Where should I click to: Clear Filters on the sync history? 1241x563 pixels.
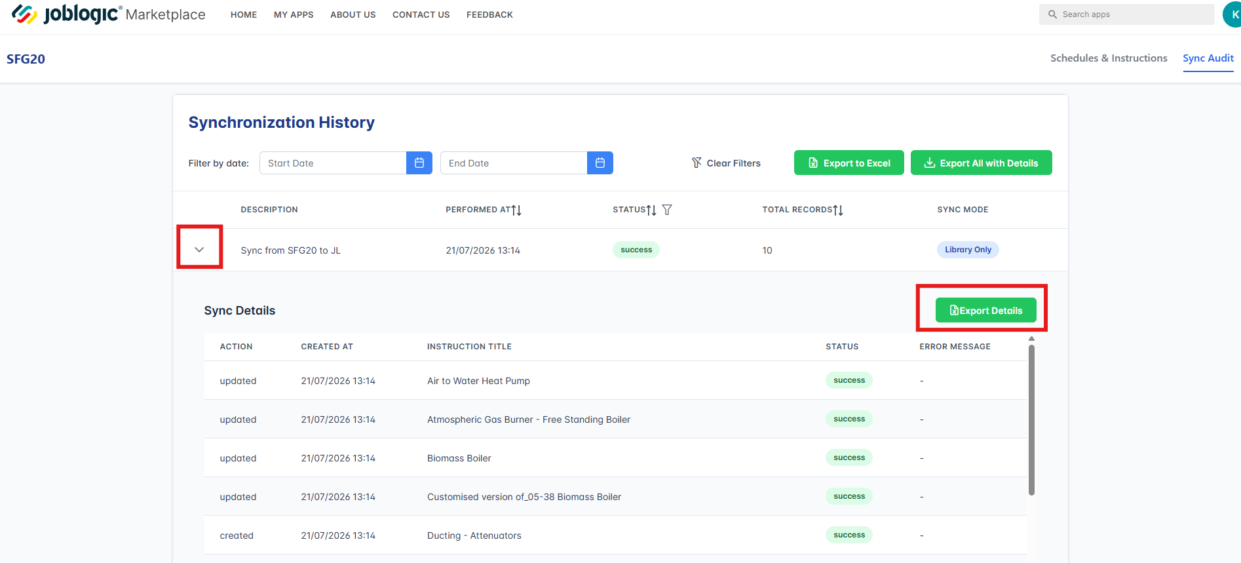tap(726, 163)
